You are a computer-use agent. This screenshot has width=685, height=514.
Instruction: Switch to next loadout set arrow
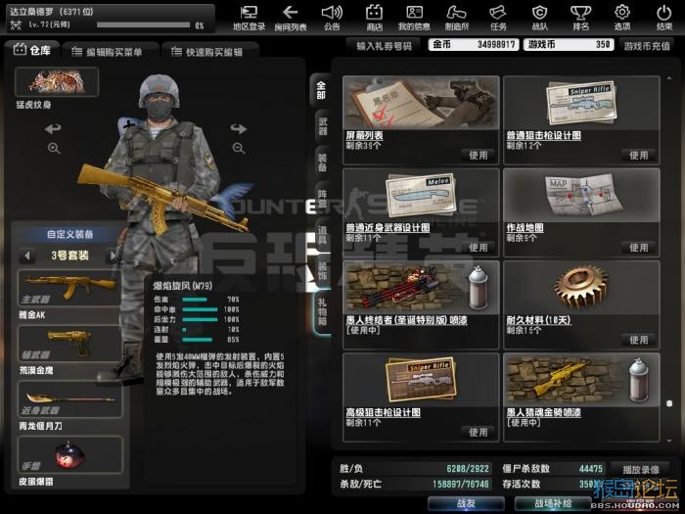coord(113,256)
